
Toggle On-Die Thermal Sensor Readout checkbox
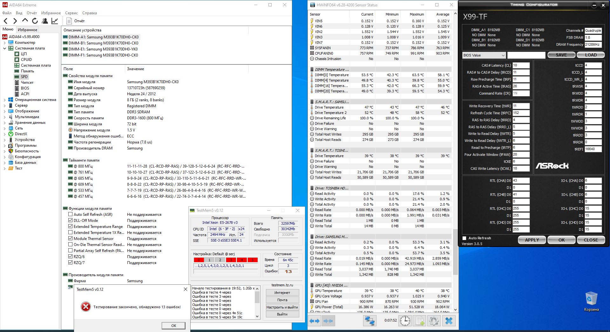point(71,245)
